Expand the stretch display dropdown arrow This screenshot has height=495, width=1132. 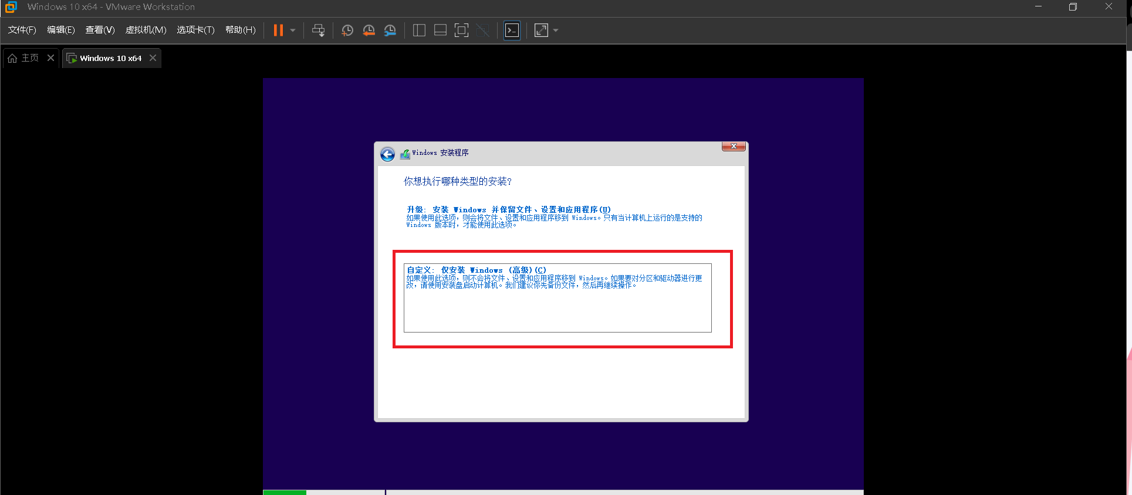pos(556,30)
